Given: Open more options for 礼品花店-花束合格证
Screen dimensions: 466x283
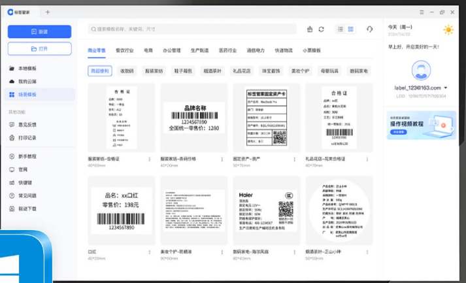Looking at the screenshot, I should click(x=367, y=159).
